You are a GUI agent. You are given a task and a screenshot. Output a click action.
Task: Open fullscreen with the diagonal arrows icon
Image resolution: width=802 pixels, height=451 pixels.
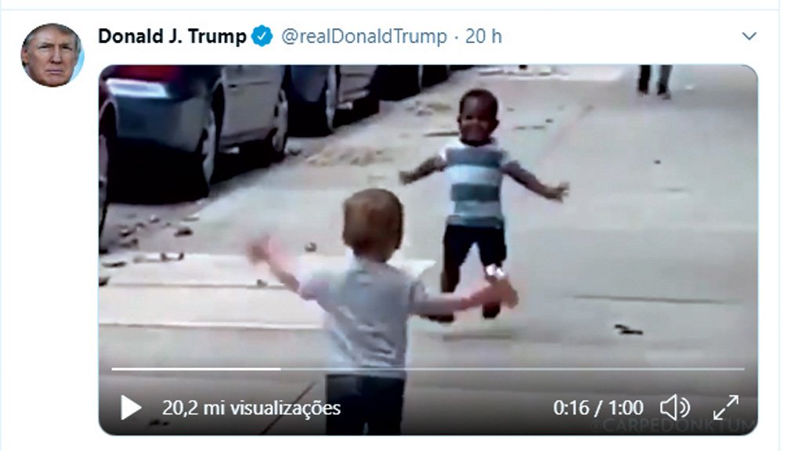726,407
